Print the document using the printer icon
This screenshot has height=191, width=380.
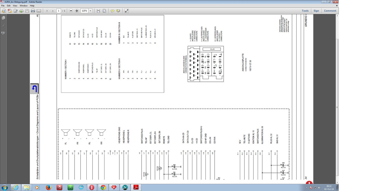(x=33, y=11)
